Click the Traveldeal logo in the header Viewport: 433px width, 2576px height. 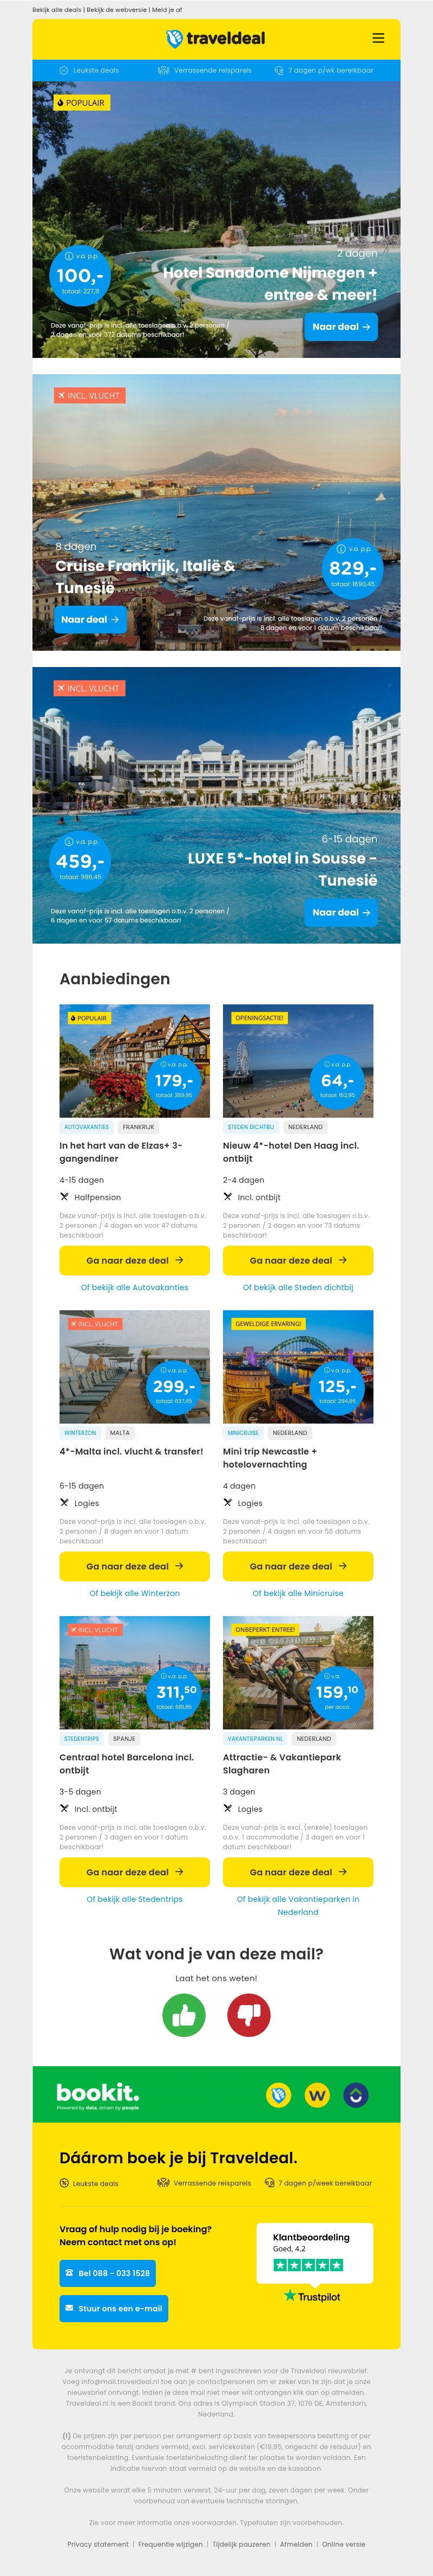[x=215, y=38]
